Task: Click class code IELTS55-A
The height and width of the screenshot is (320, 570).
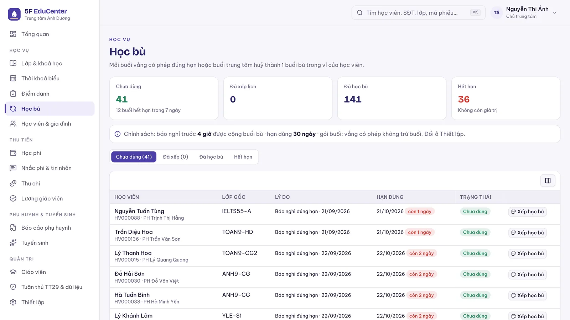Action: tap(237, 211)
